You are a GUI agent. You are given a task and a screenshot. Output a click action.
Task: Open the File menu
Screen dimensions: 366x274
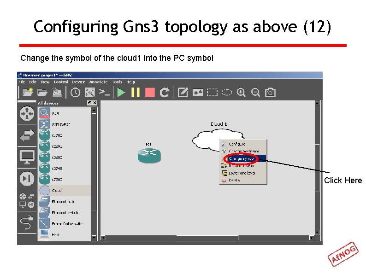(22, 82)
